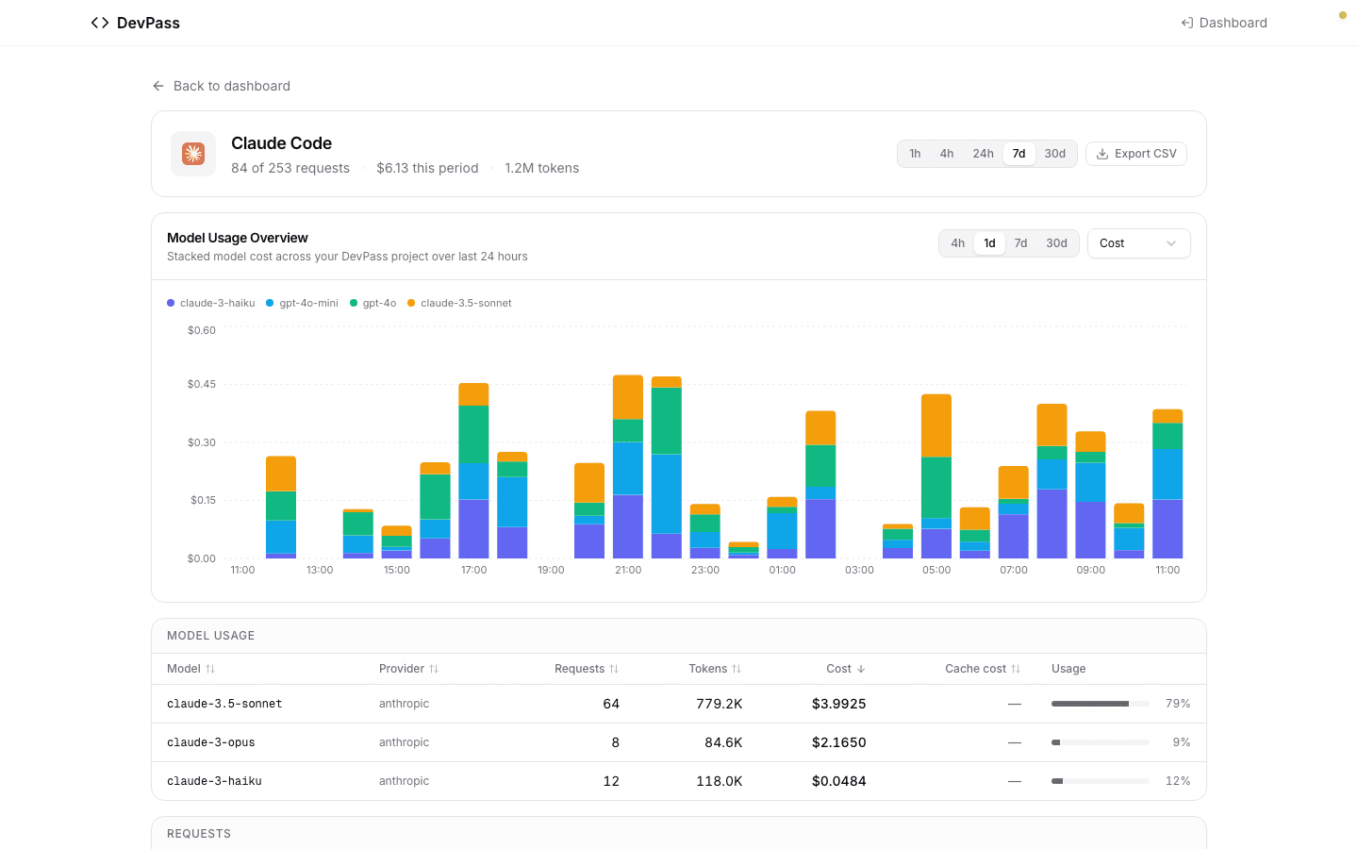Click the claude-3-opus usage bar (9%)

(1101, 742)
